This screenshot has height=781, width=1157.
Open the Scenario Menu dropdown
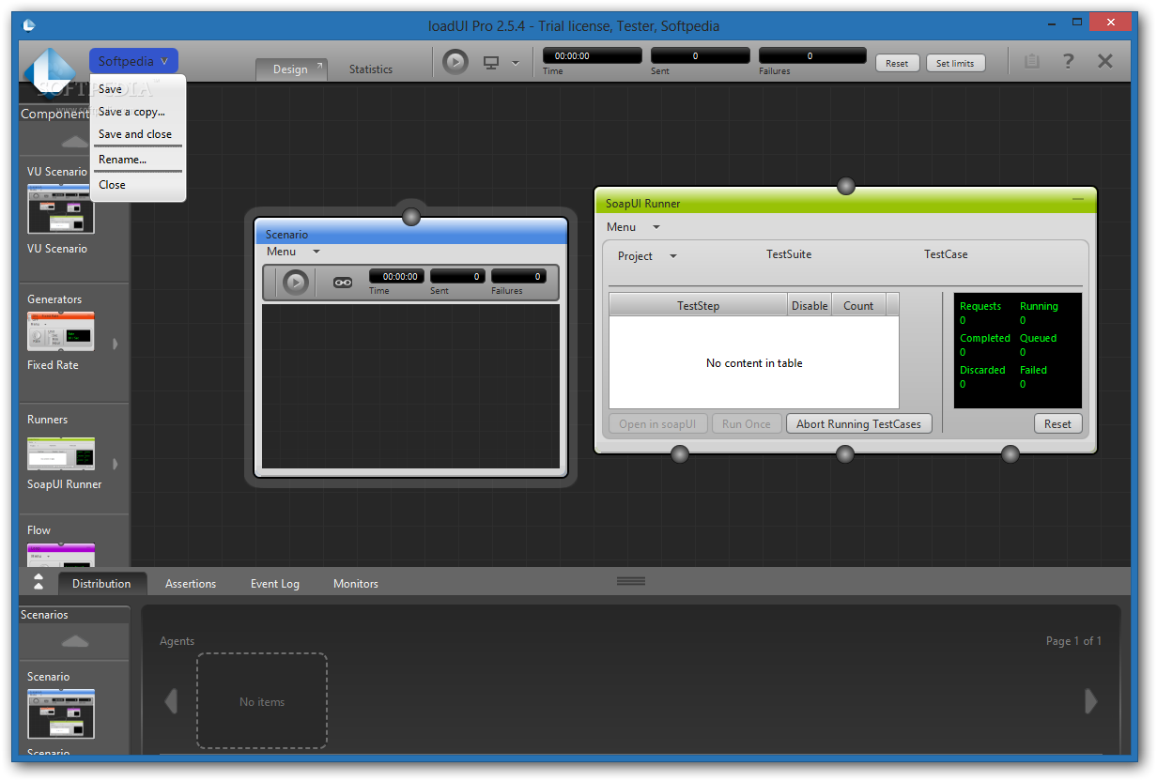(x=293, y=252)
